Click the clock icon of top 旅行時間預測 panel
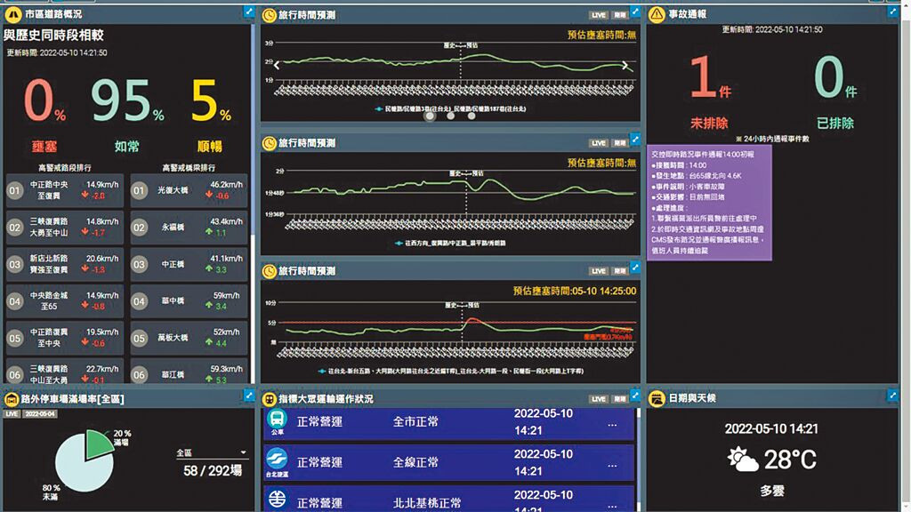This screenshot has width=911, height=512. point(270,15)
